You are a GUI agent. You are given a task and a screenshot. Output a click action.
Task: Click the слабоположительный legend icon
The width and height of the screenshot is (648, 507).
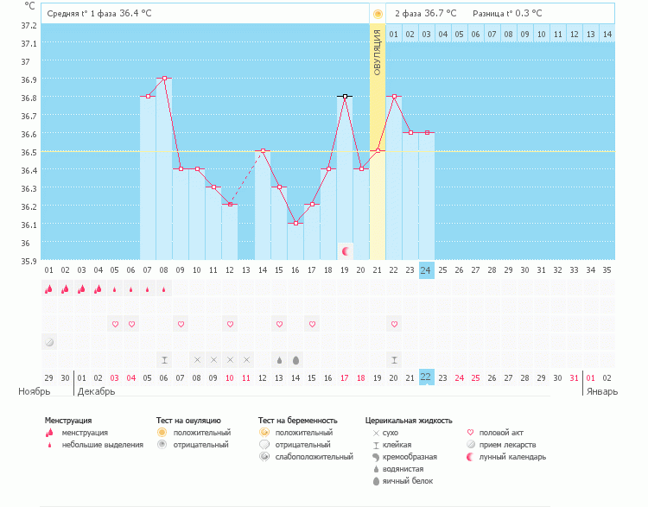[x=264, y=457]
